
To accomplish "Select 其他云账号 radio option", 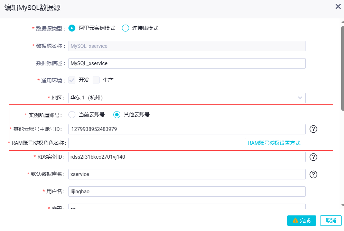I will point(117,115).
